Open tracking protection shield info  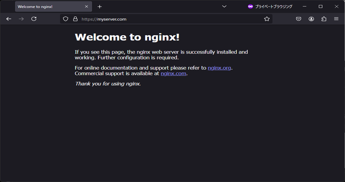pyautogui.click(x=66, y=19)
